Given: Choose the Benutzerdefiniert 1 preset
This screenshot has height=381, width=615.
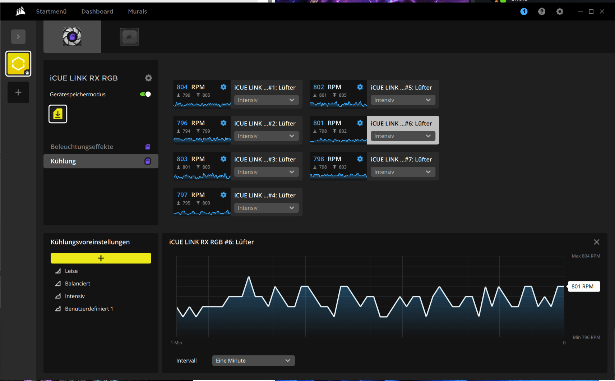Looking at the screenshot, I should (x=89, y=308).
